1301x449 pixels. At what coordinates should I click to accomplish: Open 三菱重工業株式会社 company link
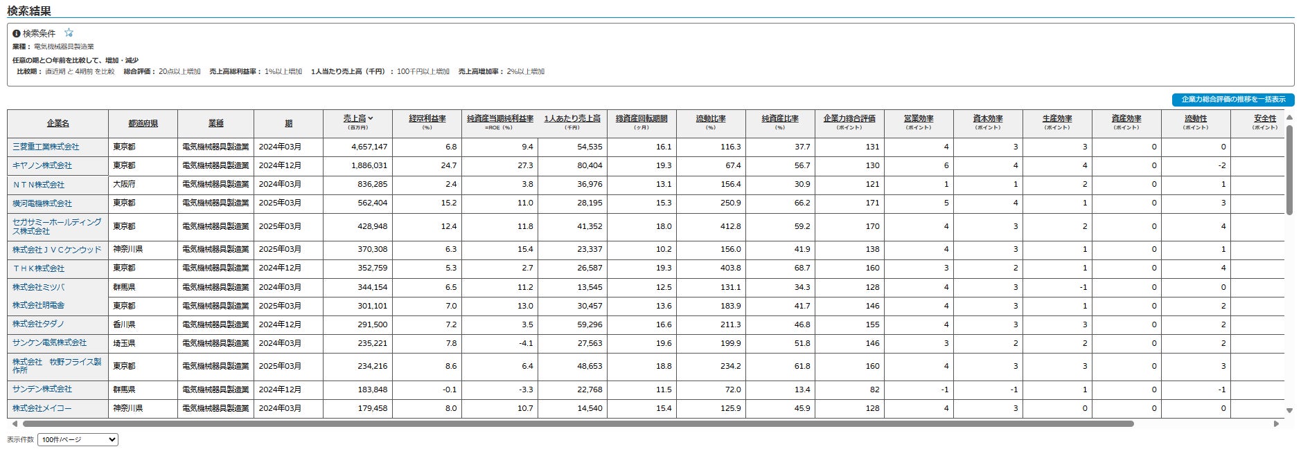click(x=46, y=147)
